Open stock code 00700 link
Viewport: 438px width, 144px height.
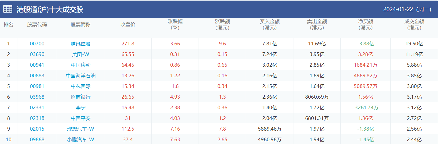coord(37,44)
